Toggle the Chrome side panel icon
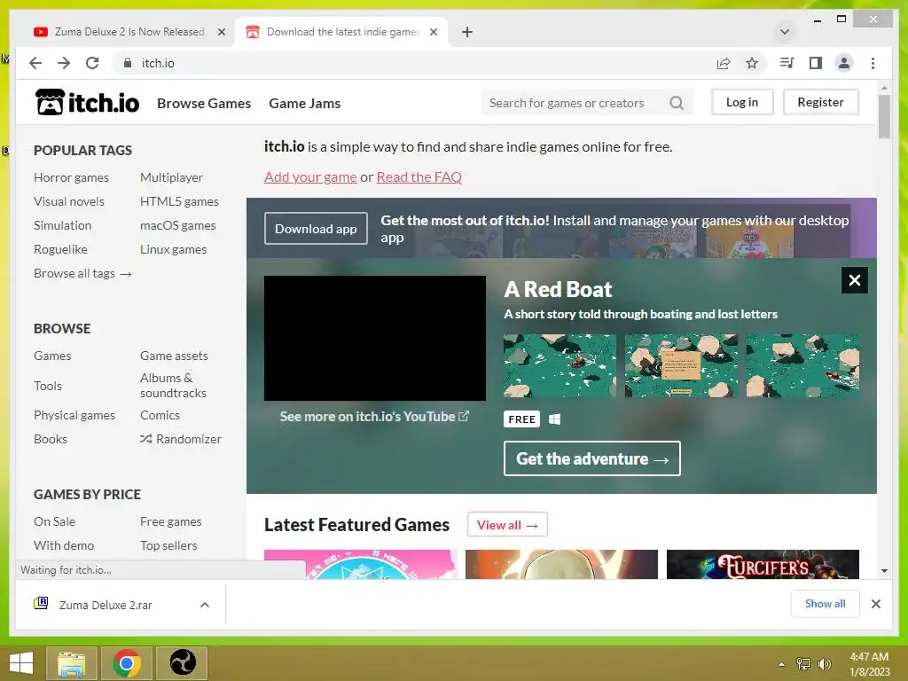This screenshot has width=908, height=681. pyautogui.click(x=816, y=63)
